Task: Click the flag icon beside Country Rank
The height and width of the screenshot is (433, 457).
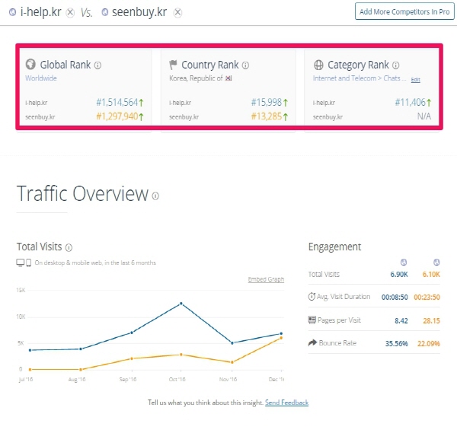Action: (174, 65)
